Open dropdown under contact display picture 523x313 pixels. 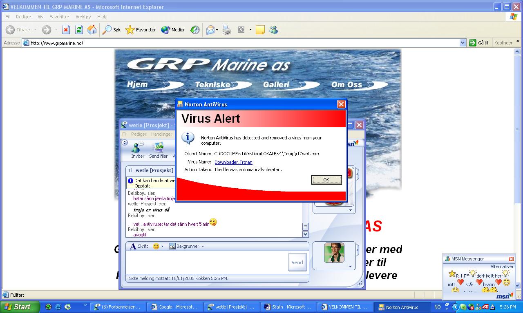(x=350, y=210)
